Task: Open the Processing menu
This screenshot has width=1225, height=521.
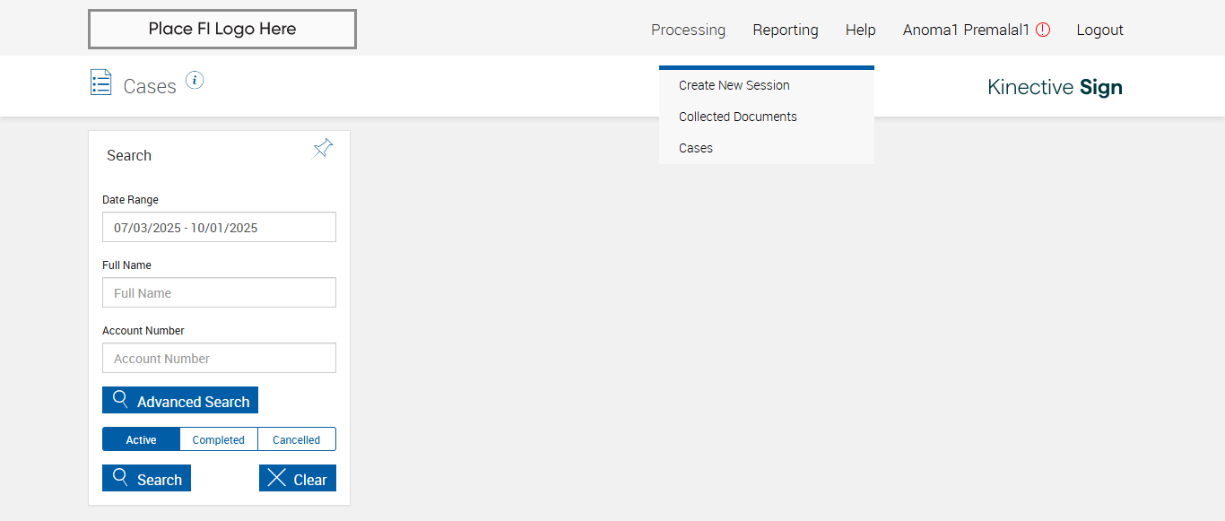Action: tap(688, 30)
